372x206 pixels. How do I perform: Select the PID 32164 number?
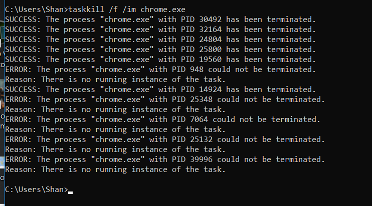point(210,29)
